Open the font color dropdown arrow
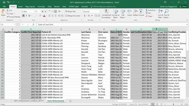The image size is (189, 106). tap(46, 16)
